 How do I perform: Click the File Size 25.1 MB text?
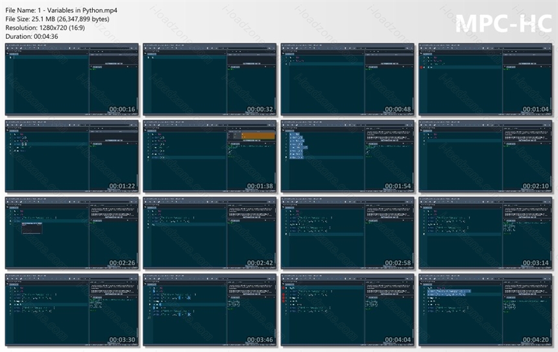click(x=57, y=19)
